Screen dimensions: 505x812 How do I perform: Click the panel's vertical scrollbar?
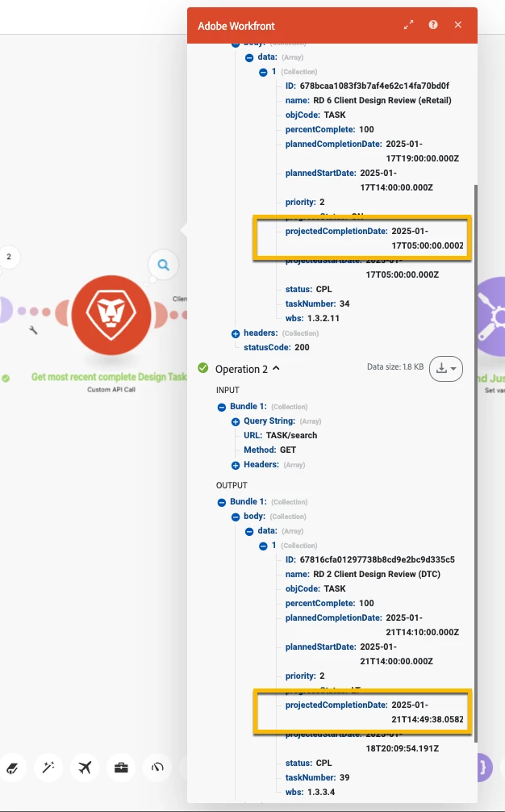coord(475,463)
